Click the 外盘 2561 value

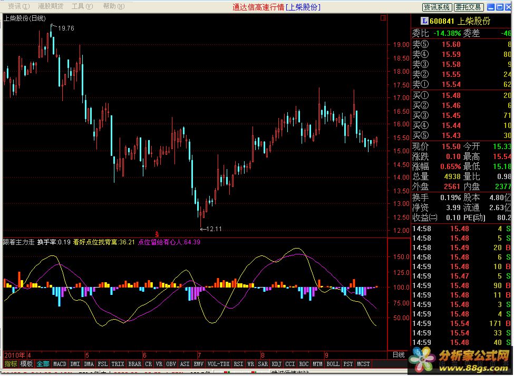(452, 186)
